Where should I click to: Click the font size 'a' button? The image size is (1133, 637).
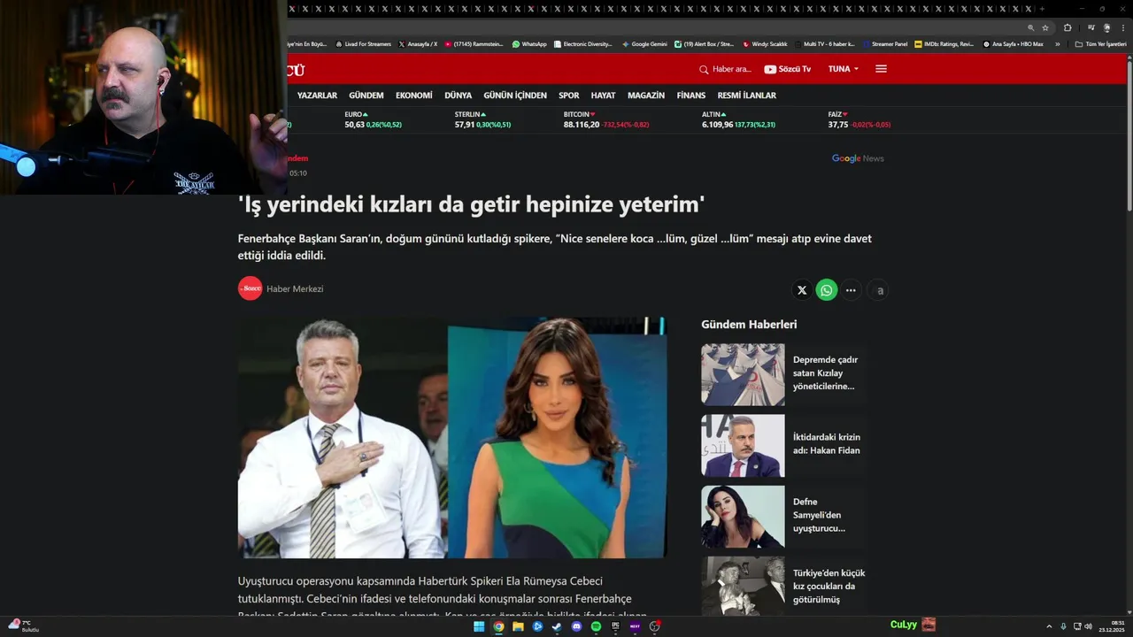pyautogui.click(x=879, y=290)
